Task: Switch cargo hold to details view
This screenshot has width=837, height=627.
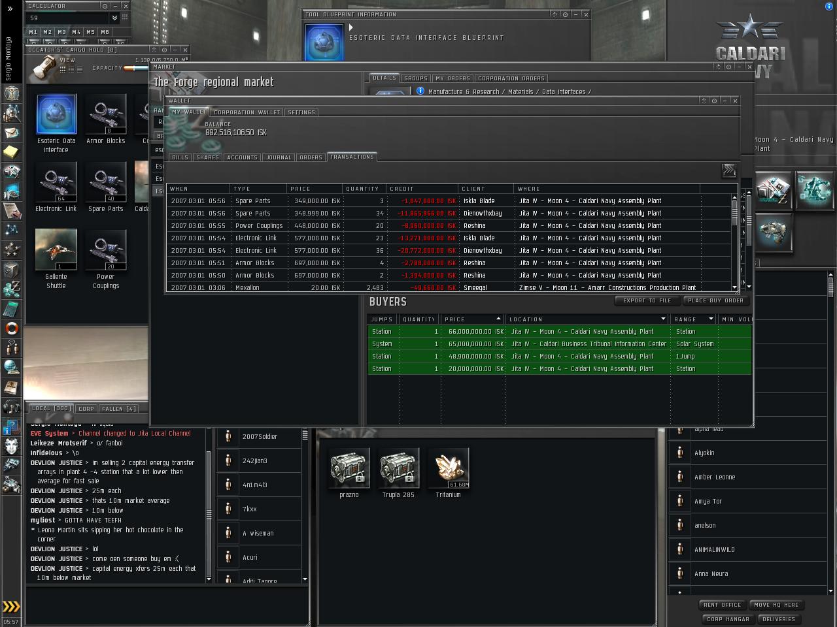Action: pyautogui.click(x=71, y=69)
